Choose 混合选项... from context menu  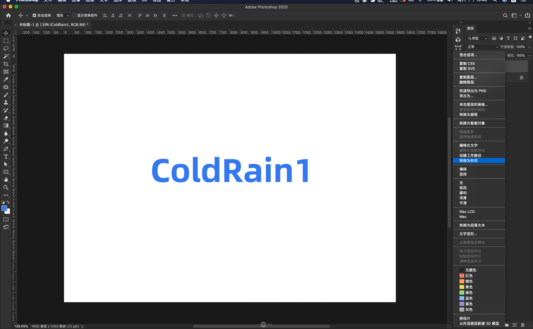pos(479,55)
